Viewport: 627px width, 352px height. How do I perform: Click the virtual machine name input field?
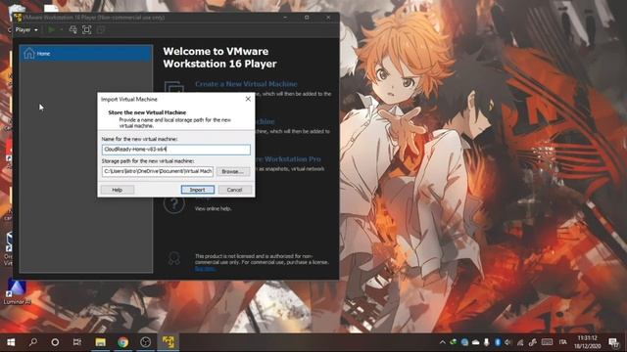(176, 150)
